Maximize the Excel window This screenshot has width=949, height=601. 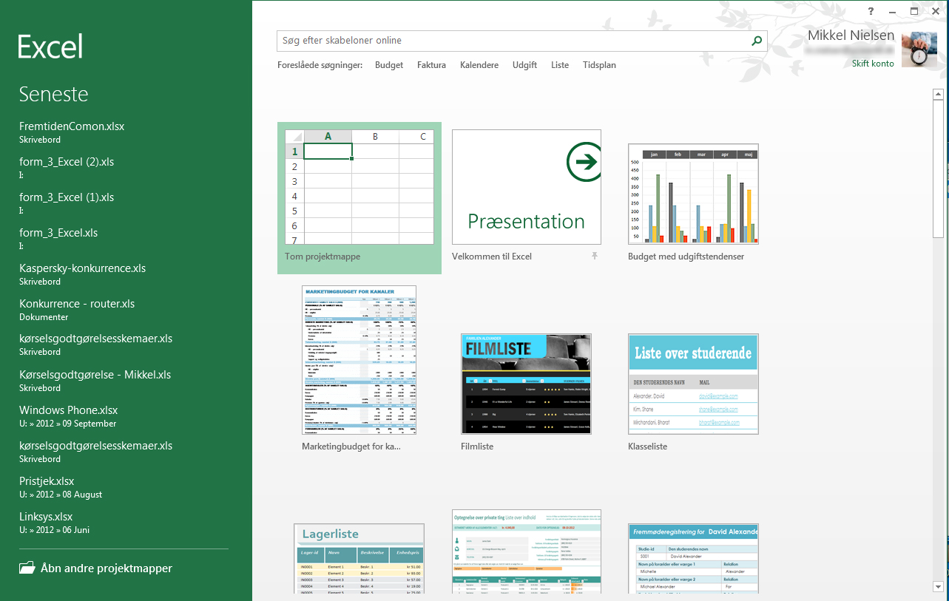pyautogui.click(x=914, y=11)
